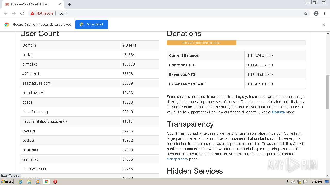Open a new browser tab
This screenshot has height=185, width=330.
(70, 4)
